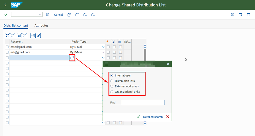Select the Distribution lists radio button
The width and height of the screenshot is (255, 136).
click(x=112, y=81)
